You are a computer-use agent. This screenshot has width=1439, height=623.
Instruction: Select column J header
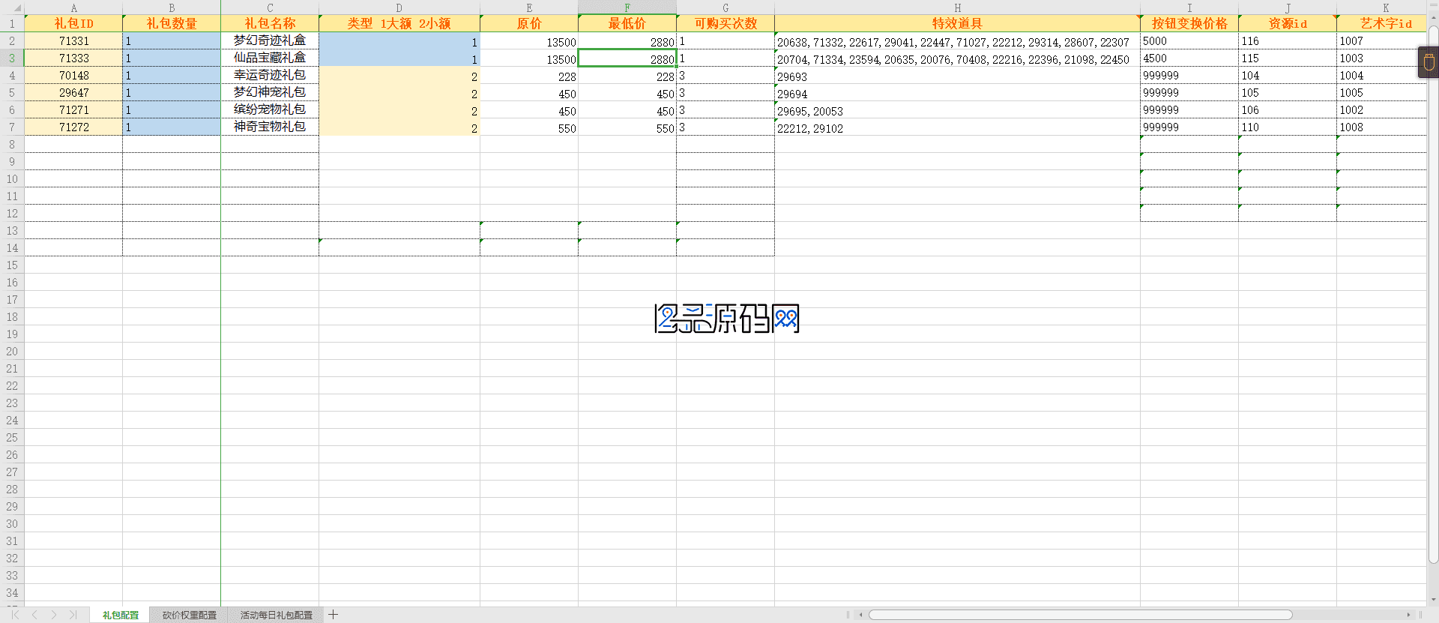click(x=1288, y=7)
